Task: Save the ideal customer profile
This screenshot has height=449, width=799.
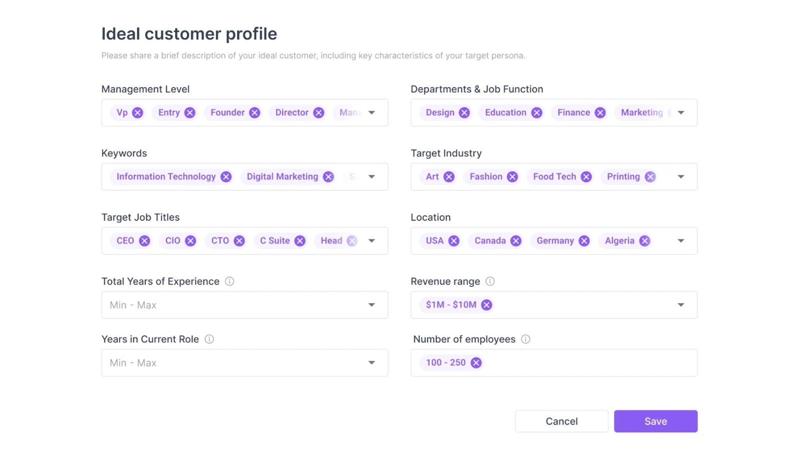Action: coord(655,421)
